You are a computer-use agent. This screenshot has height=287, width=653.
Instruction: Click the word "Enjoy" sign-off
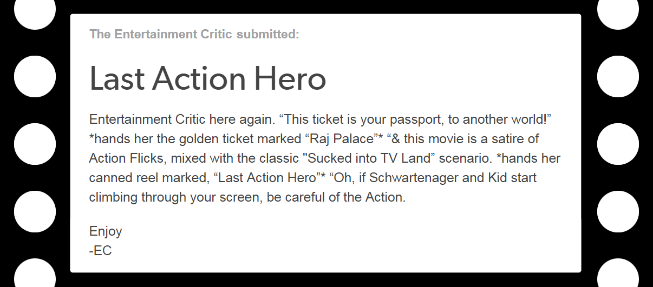pyautogui.click(x=106, y=231)
